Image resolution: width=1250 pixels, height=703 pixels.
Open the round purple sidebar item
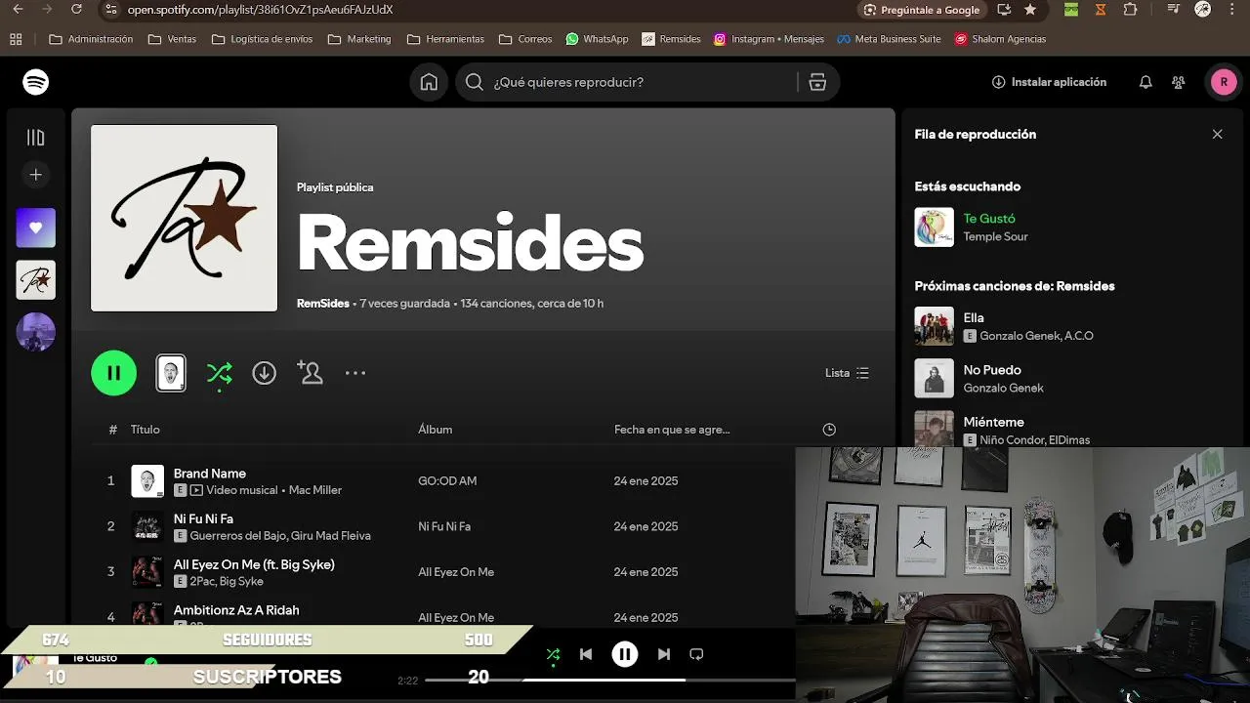point(36,332)
